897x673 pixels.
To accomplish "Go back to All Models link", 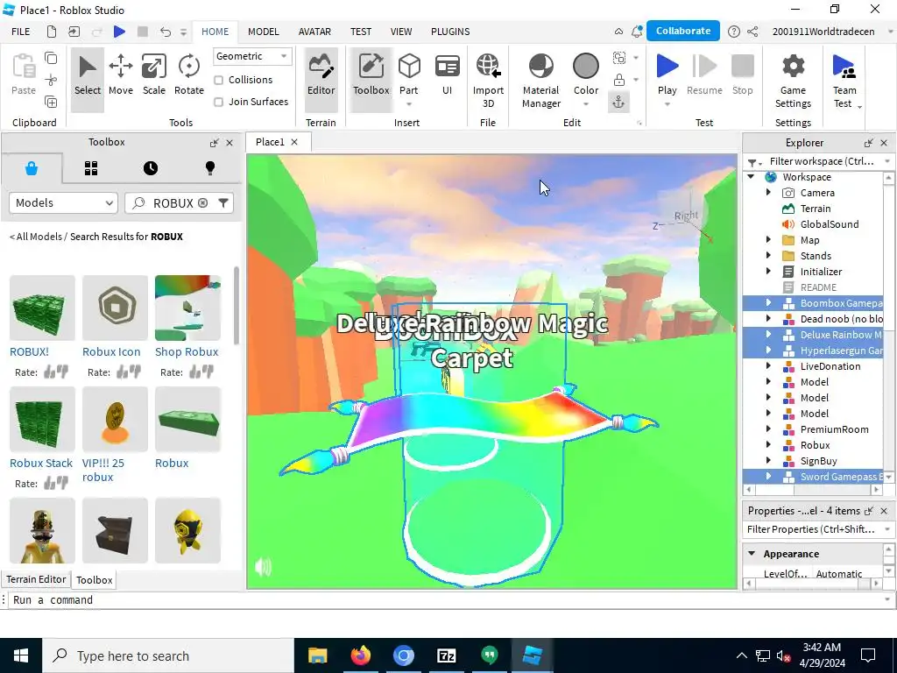I will [39, 237].
